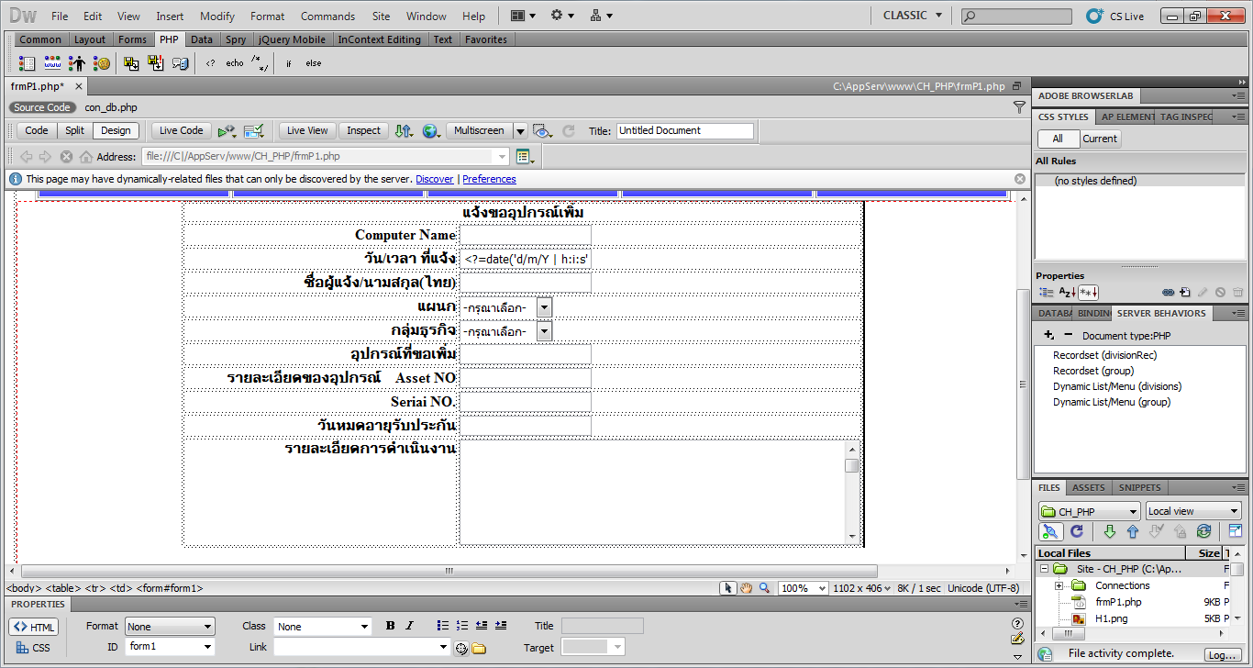Click the Inspect button
The image size is (1253, 668).
pyautogui.click(x=363, y=131)
